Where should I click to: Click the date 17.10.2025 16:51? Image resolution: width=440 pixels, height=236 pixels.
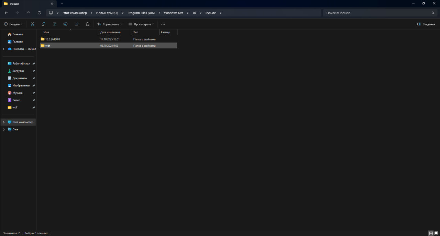[x=110, y=39]
